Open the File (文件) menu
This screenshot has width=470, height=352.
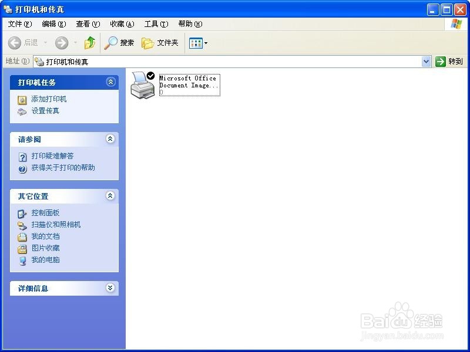click(20, 24)
